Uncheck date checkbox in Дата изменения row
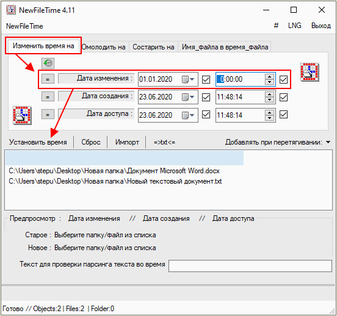 [x=206, y=79]
